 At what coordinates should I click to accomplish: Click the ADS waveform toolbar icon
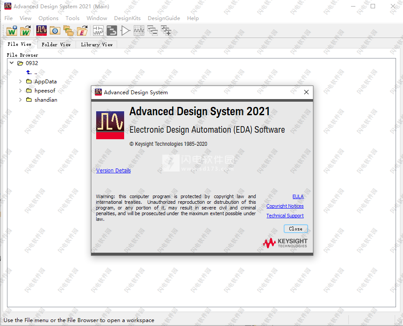point(42,31)
